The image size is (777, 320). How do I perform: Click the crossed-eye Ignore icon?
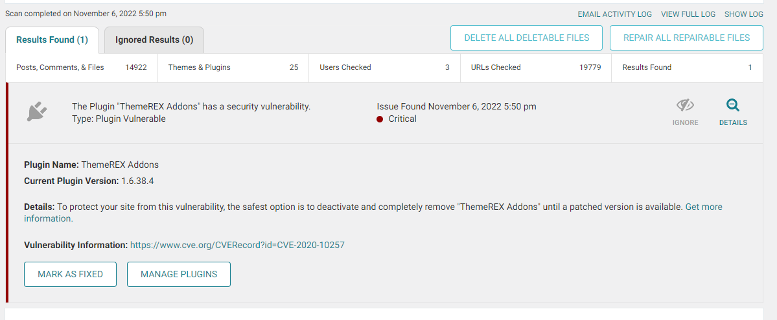tap(686, 105)
